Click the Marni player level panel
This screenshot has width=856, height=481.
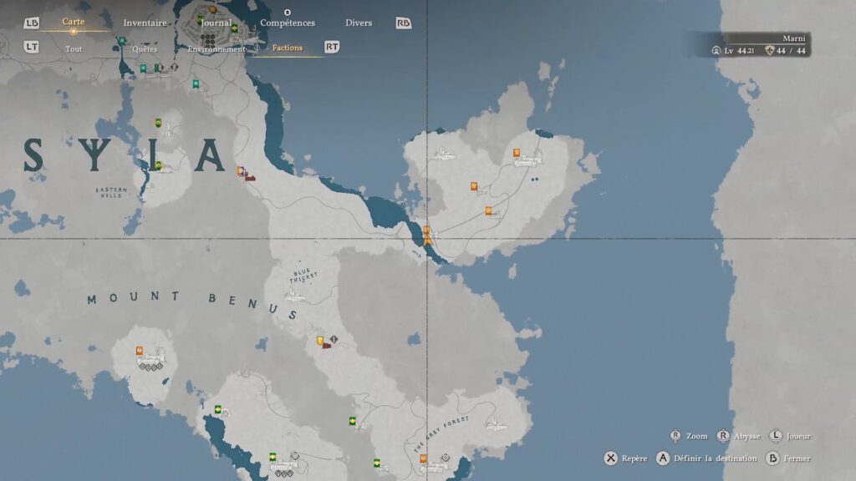760,45
